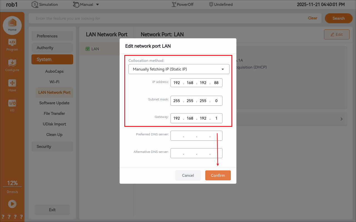Open the Move arrows icon
Viewport: 356px width, 222px height.
pos(12,83)
